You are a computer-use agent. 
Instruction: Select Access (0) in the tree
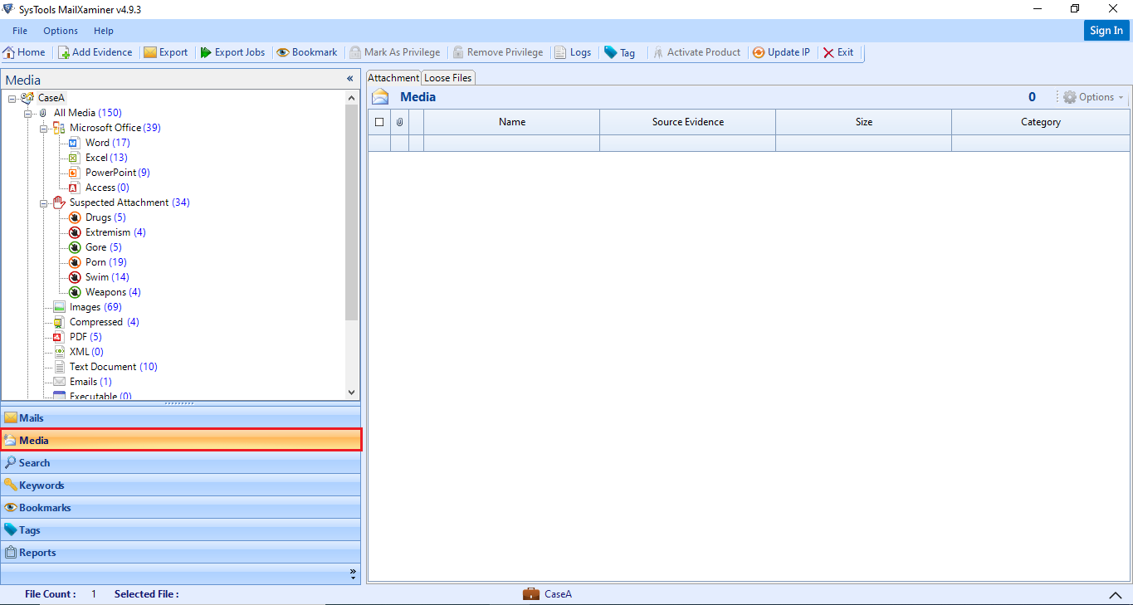click(x=107, y=188)
